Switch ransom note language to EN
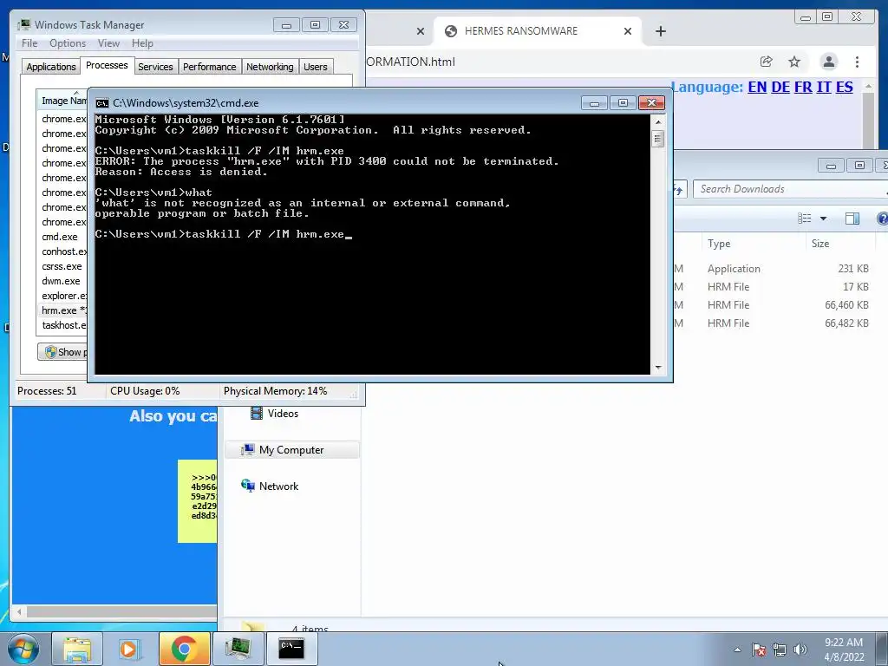The image size is (888, 666). (757, 88)
